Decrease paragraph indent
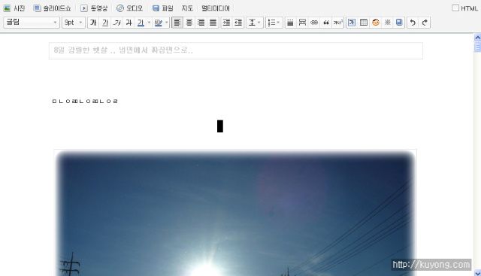 (x=238, y=23)
